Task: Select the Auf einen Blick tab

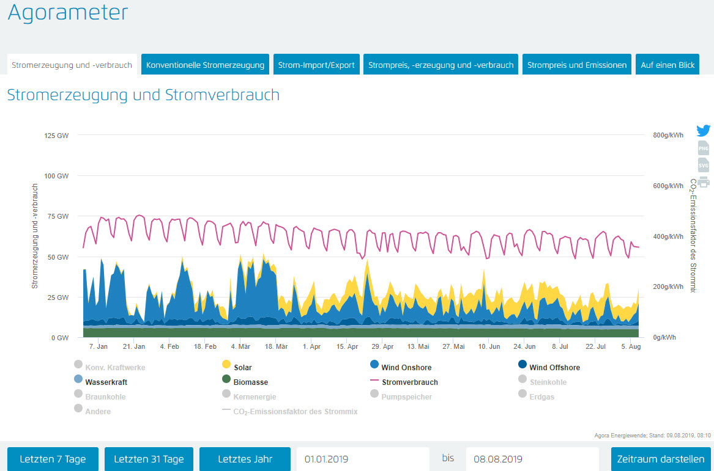Action: point(668,65)
